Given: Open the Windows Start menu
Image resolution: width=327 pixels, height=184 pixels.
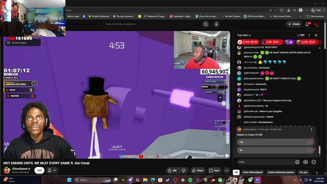Looking at the screenshot, I should [69, 180].
